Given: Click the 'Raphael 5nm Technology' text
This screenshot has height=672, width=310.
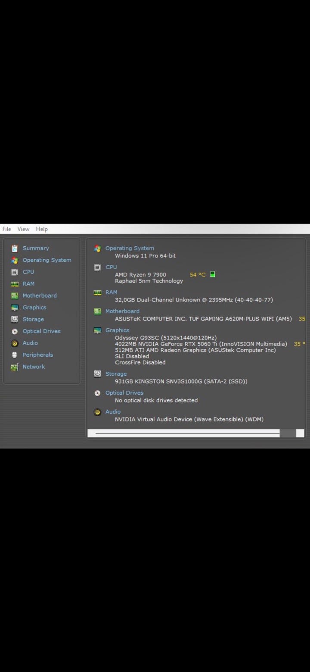Looking at the screenshot, I should [x=149, y=281].
